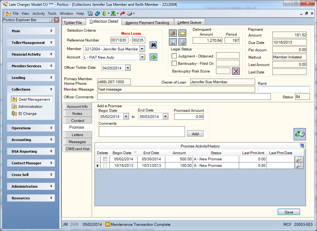Click the green refresh clock icon
The height and width of the screenshot is (231, 317).
pyautogui.click(x=300, y=134)
